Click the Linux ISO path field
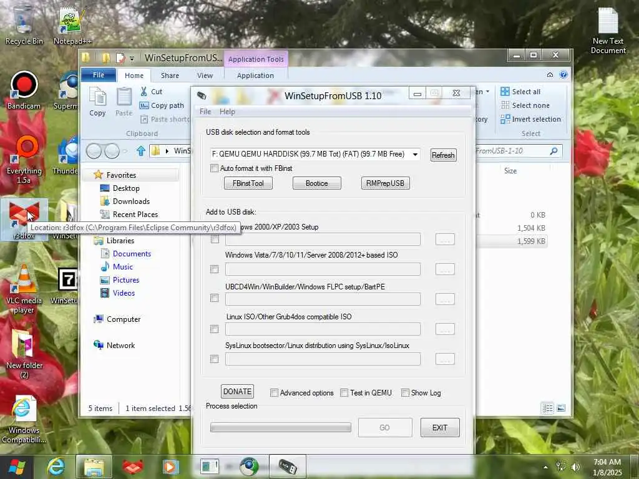The height and width of the screenshot is (479, 639). [323, 329]
